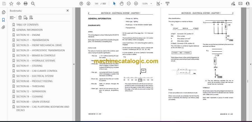Send file by email icon
Screen dimensions: 252x122
[x=241, y=4]
